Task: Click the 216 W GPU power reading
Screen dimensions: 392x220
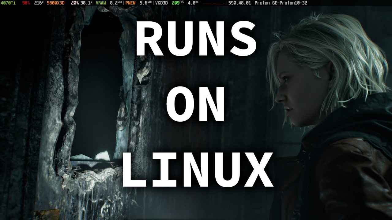Action: point(39,3)
